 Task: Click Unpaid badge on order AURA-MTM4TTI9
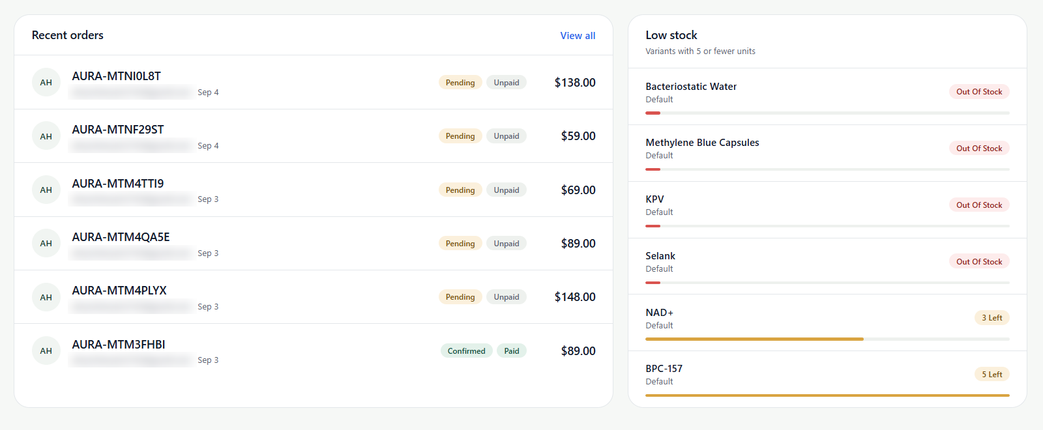tap(507, 190)
